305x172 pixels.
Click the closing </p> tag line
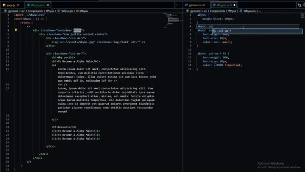pyautogui.click(x=55, y=119)
